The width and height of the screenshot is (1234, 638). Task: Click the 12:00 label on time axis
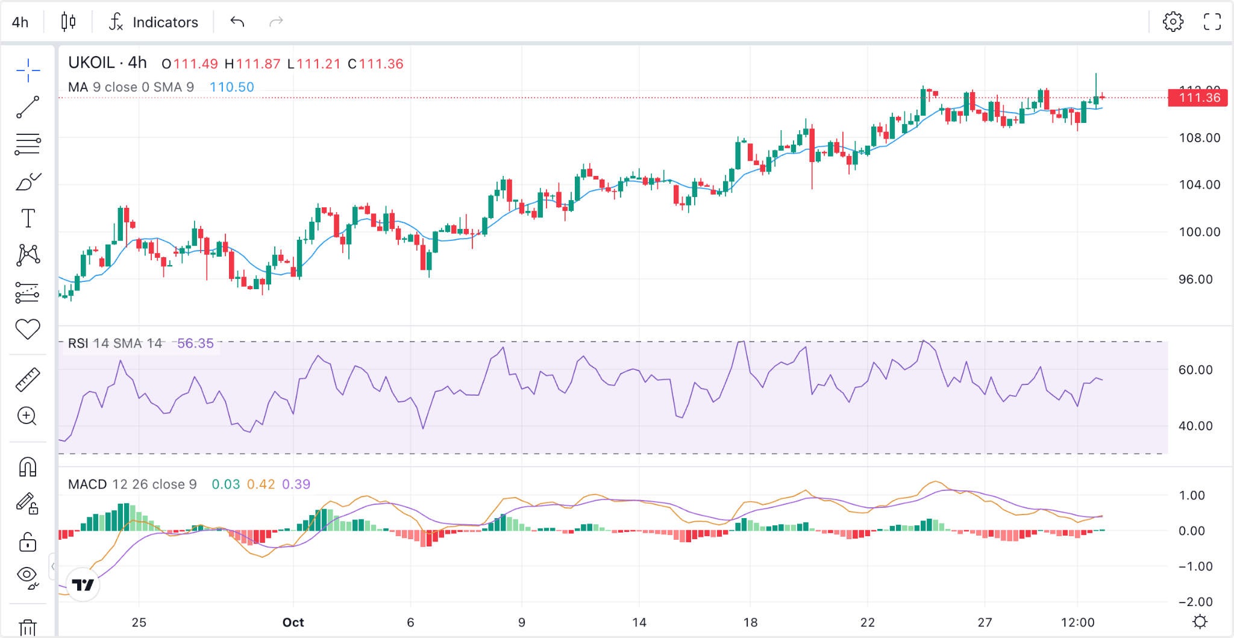[1078, 622]
